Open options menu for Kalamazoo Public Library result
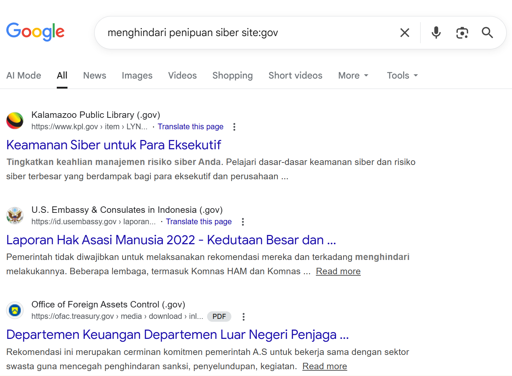 click(234, 127)
